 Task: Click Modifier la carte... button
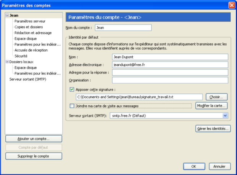tap(211, 106)
